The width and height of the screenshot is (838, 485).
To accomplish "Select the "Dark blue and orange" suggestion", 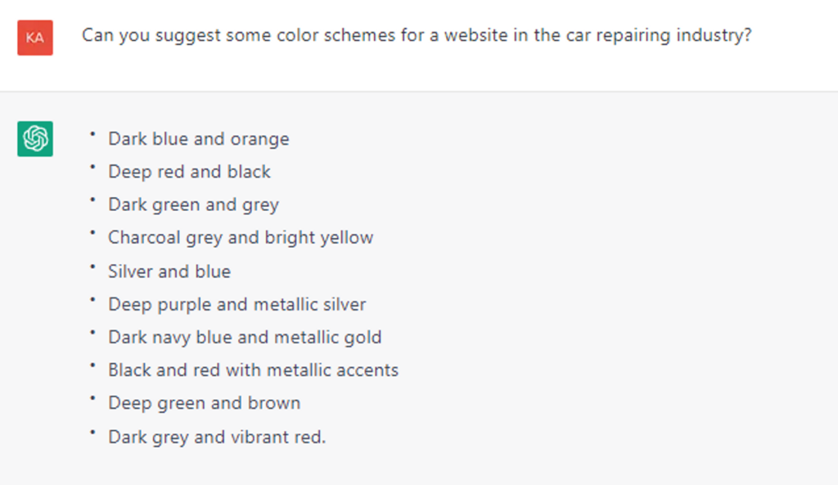I will pyautogui.click(x=199, y=139).
